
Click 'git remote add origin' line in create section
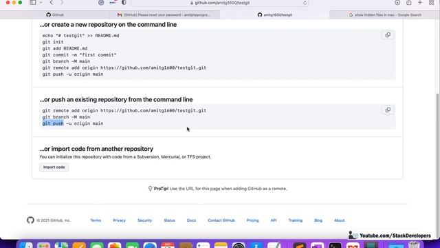click(x=124, y=68)
